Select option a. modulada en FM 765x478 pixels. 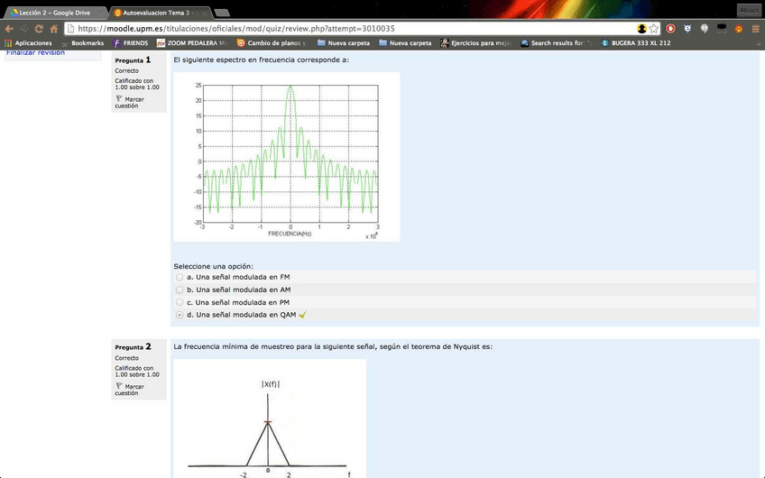point(180,277)
